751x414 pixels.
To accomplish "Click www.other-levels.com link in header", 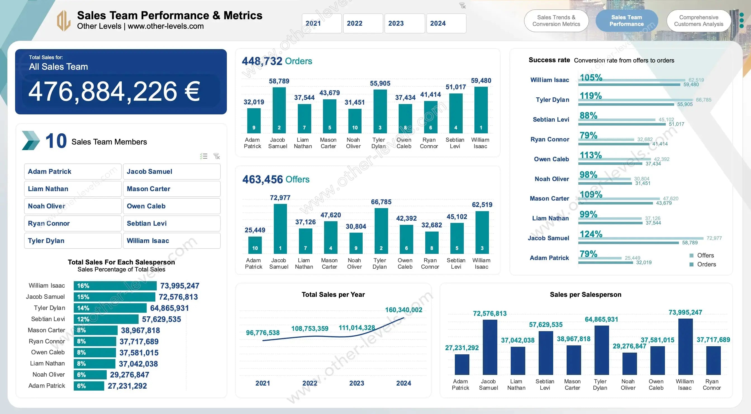I will 166,26.
